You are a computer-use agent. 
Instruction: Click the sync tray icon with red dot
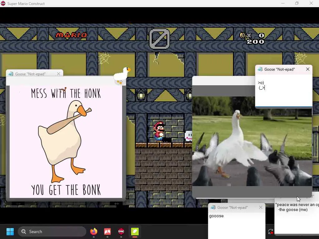(271, 232)
